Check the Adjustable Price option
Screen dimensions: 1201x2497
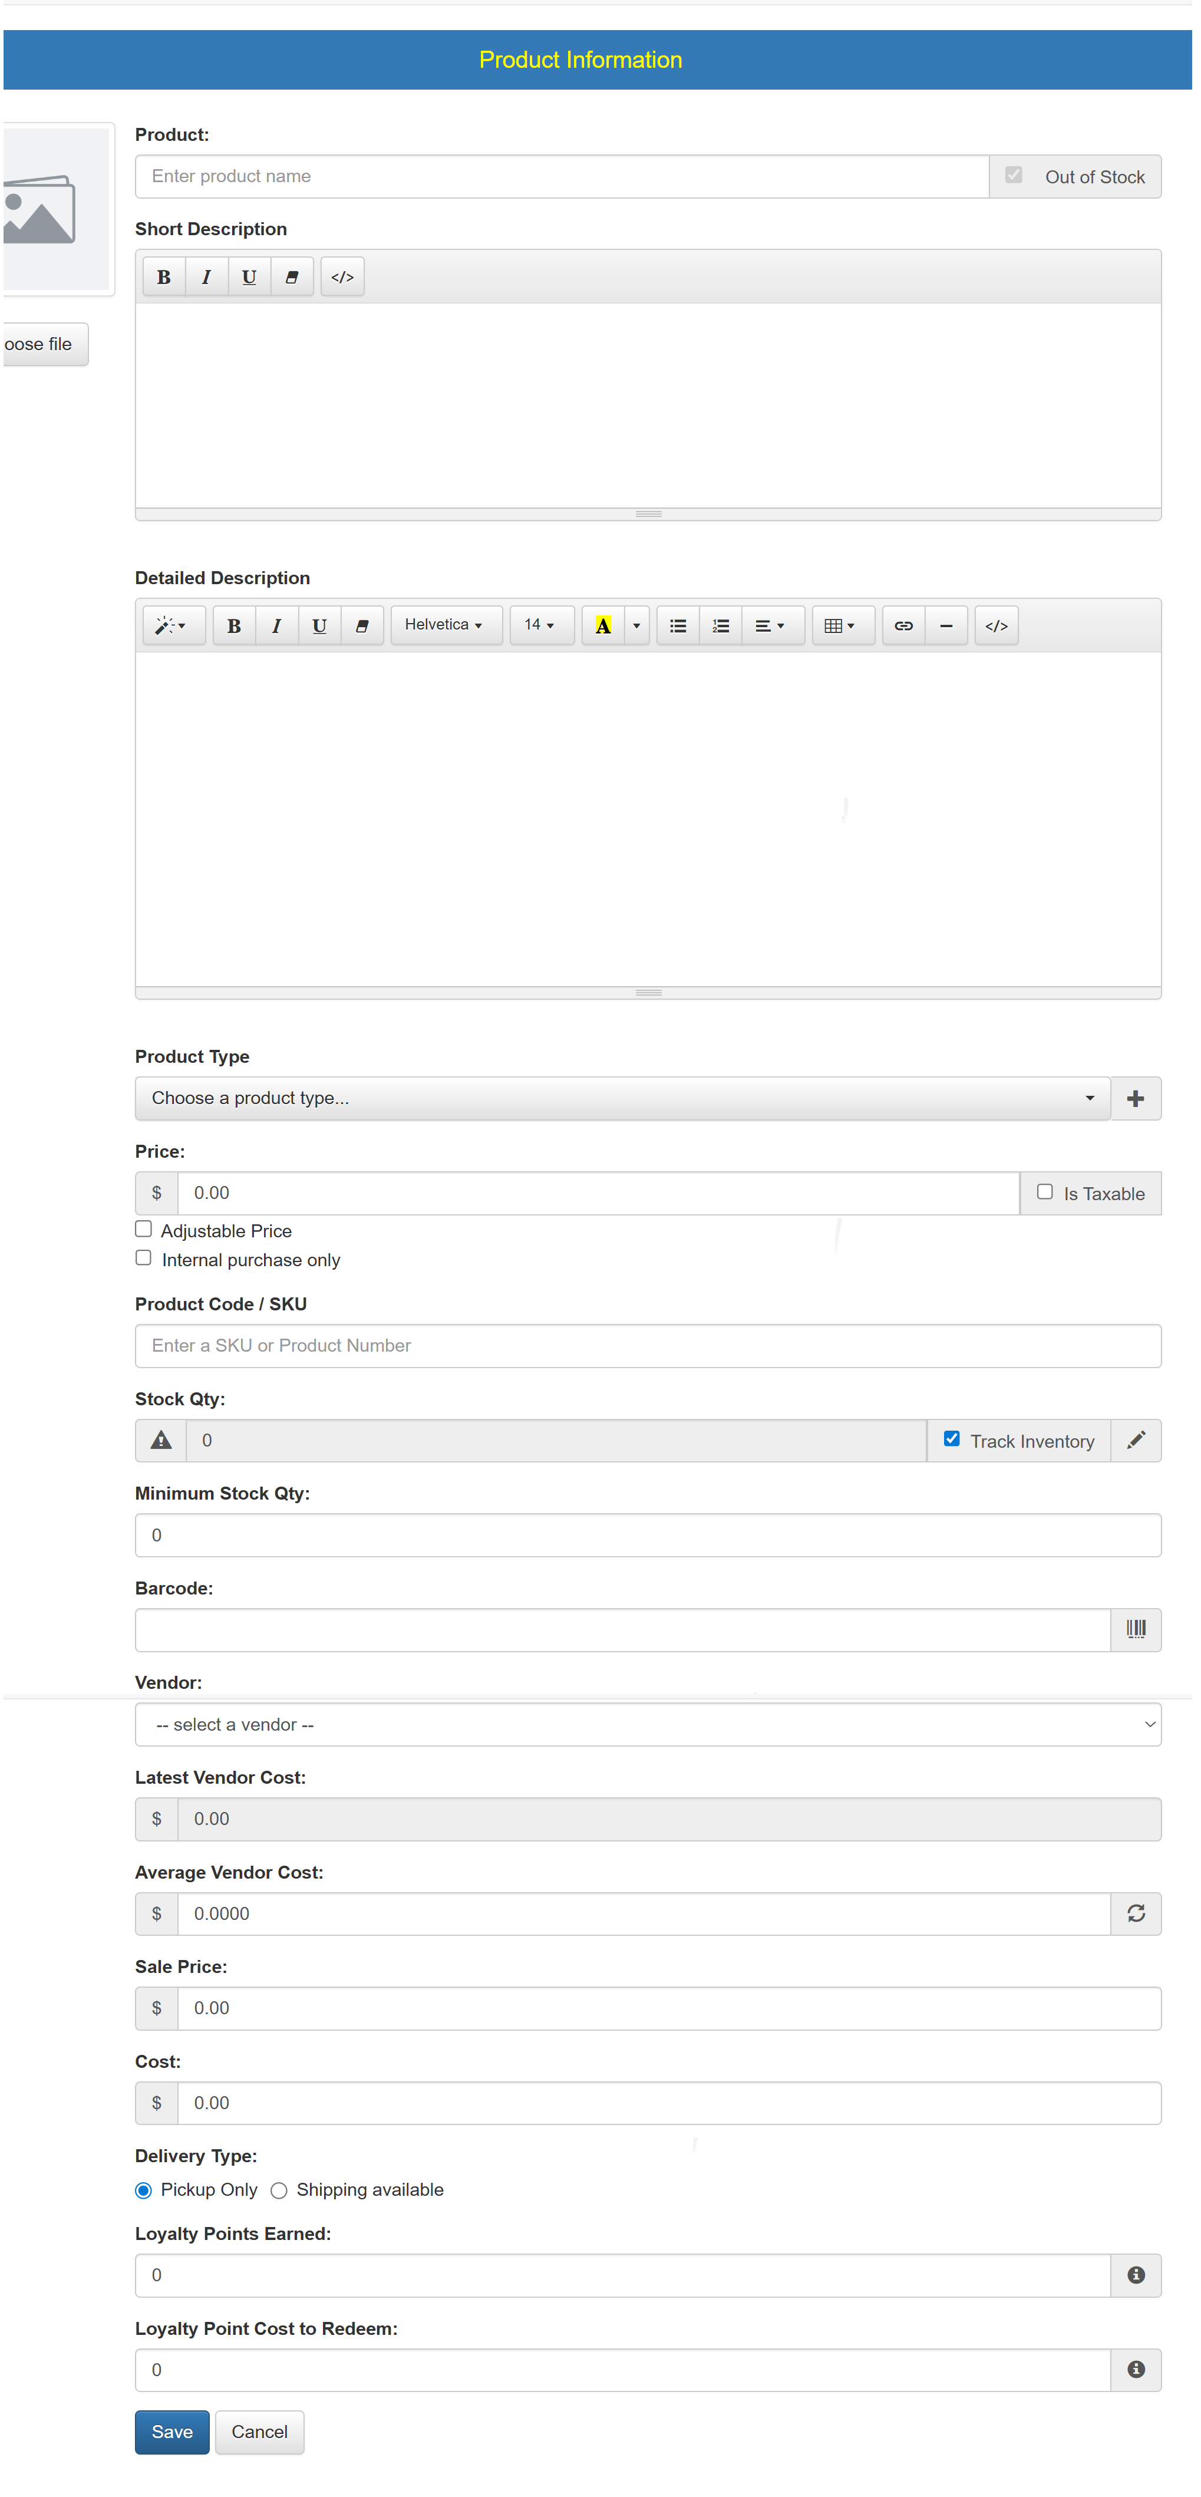click(143, 1229)
